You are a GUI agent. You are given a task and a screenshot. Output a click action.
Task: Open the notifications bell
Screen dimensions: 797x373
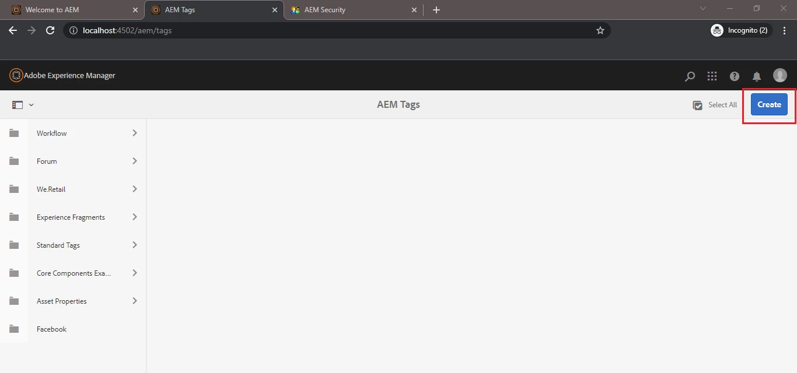click(x=757, y=76)
